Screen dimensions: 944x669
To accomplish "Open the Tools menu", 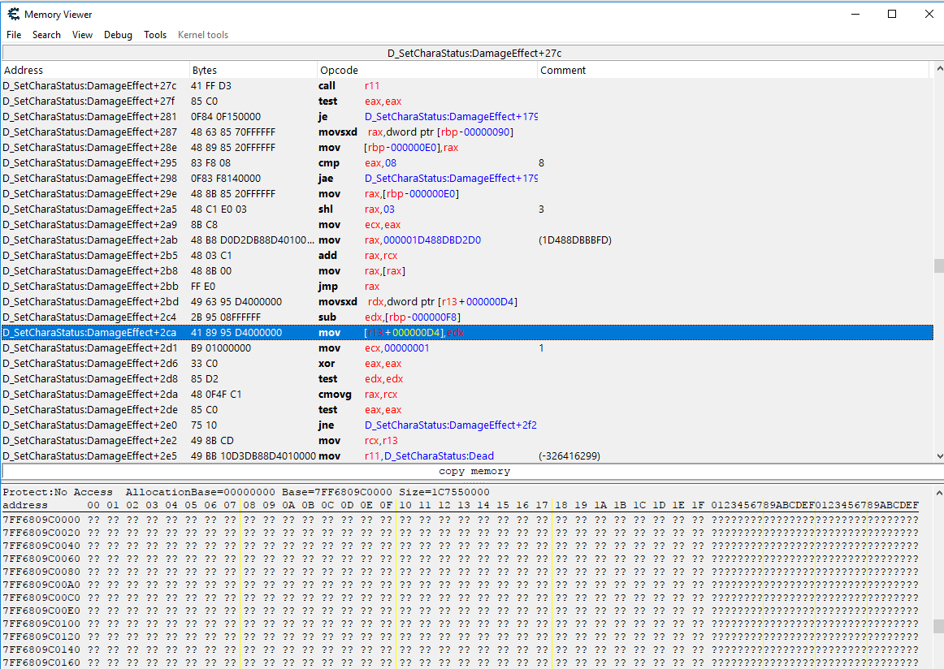I will click(155, 35).
